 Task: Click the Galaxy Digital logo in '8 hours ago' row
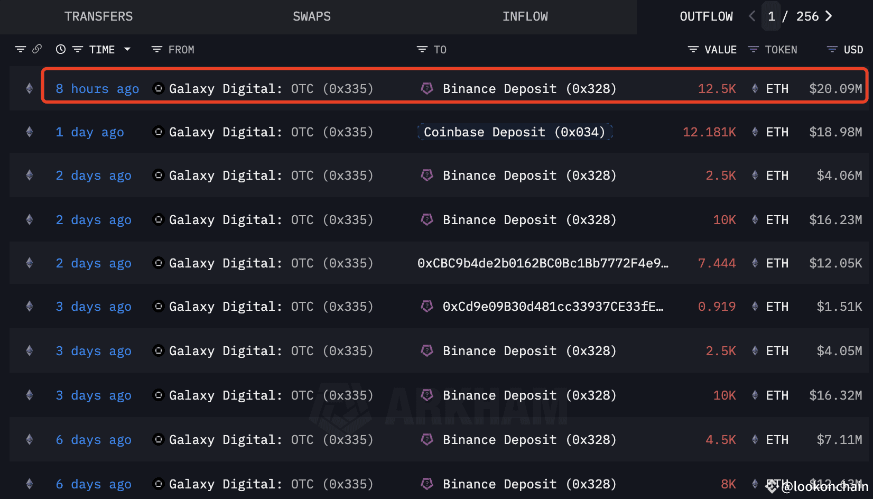pos(158,88)
